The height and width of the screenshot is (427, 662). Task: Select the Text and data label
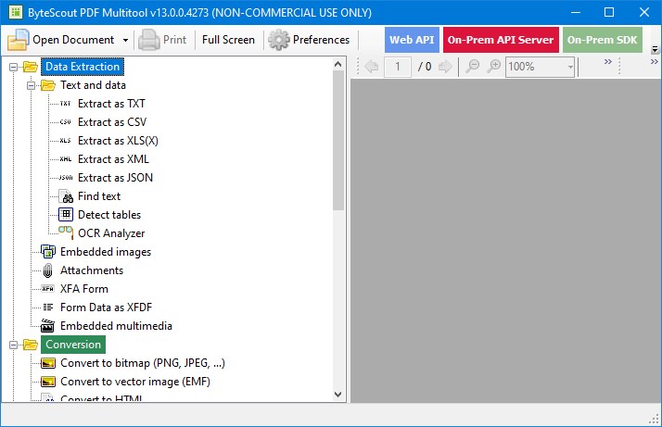pos(93,85)
